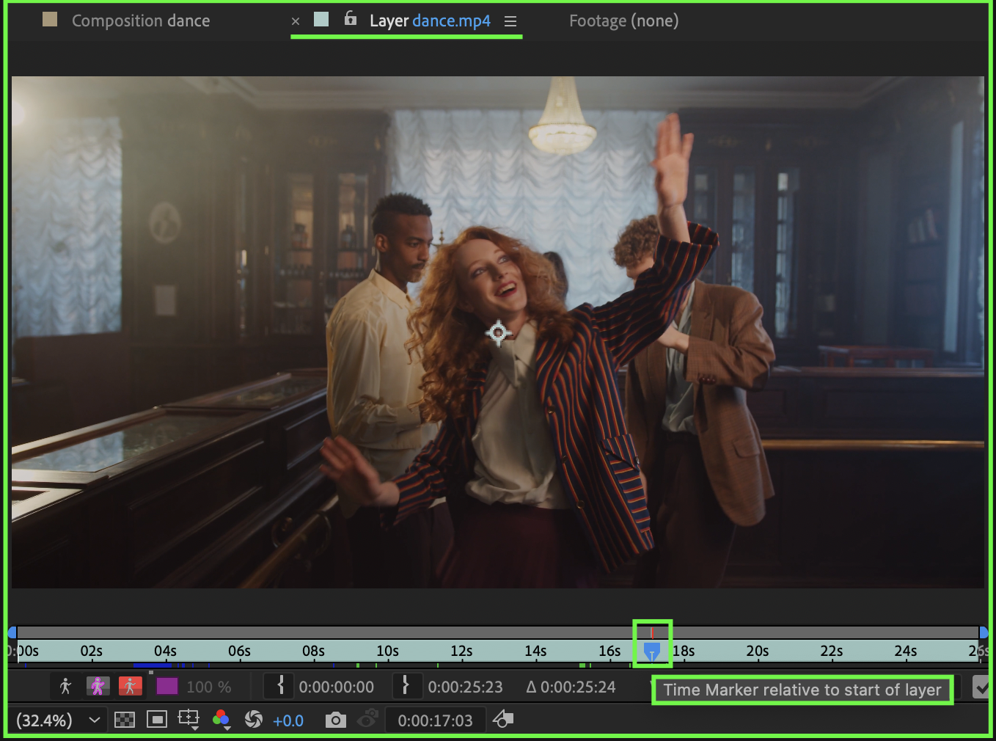Click the Reset Exposure aperture icon
Image resolution: width=996 pixels, height=741 pixels.
(x=254, y=720)
